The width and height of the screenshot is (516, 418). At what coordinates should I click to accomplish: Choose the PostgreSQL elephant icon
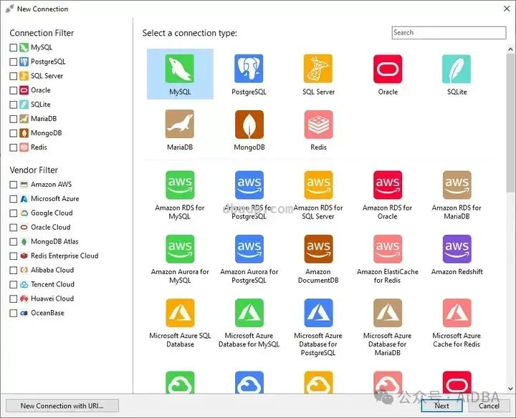pos(249,68)
